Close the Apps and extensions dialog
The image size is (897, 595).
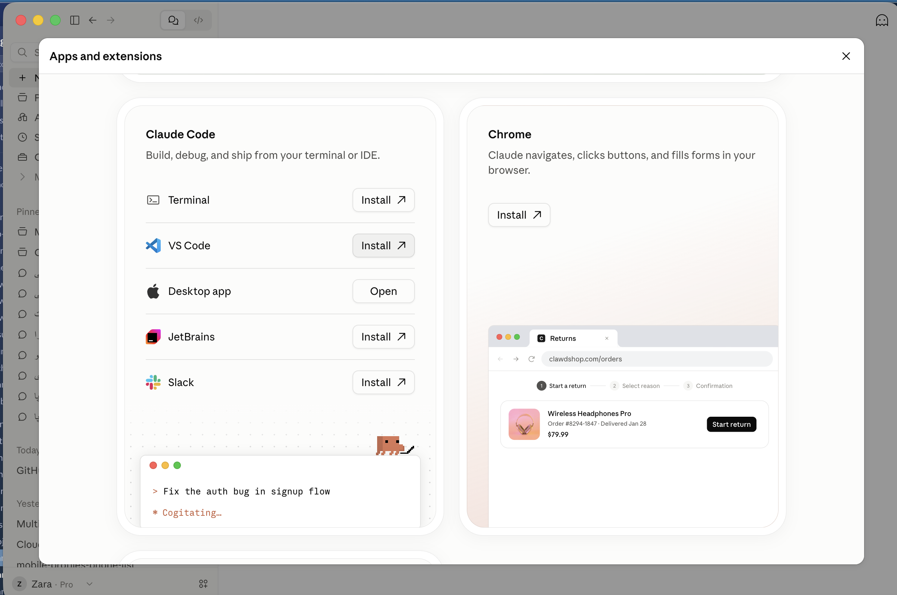846,56
